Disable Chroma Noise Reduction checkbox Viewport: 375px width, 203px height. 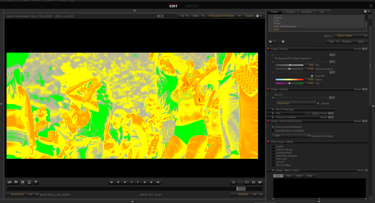273,127
